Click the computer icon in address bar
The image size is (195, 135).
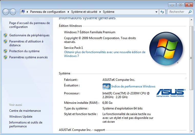(x=23, y=12)
